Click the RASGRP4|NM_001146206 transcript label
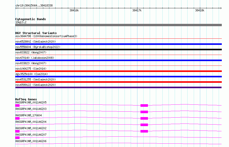Image resolution: width=229 pixels, height=147 pixels. (x=31, y=141)
